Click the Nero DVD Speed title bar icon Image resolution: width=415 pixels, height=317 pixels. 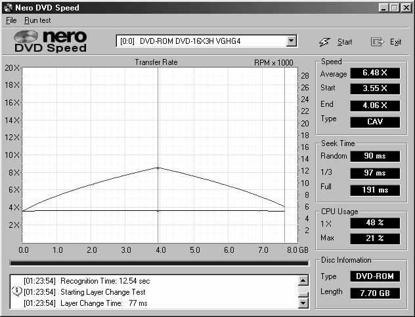coord(8,7)
